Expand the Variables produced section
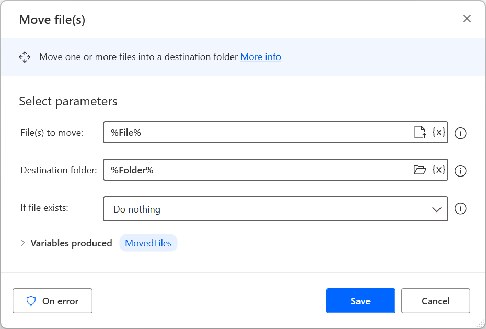The height and width of the screenshot is (329, 486). coord(23,243)
